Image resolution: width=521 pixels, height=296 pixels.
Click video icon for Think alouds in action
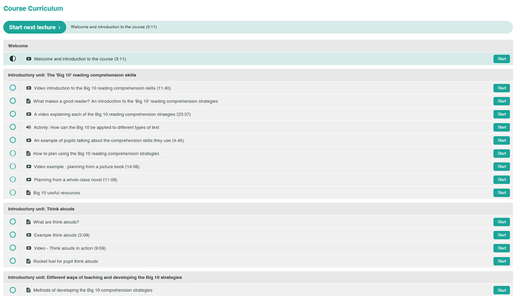click(29, 248)
